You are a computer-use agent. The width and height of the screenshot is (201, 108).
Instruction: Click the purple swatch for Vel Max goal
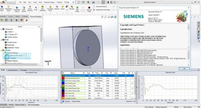pyautogui.click(x=63, y=96)
